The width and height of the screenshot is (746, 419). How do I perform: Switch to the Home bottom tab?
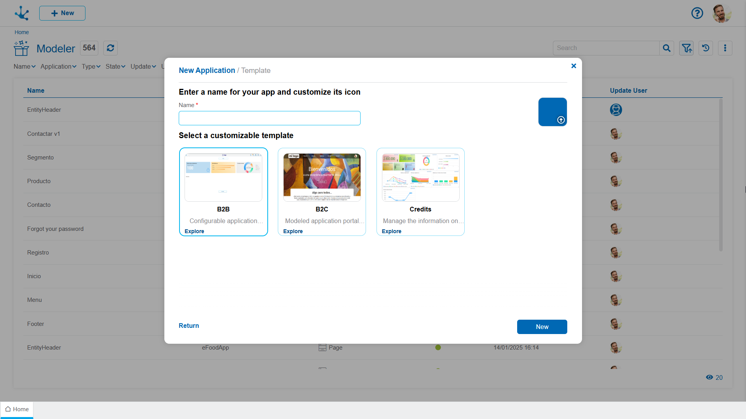(x=17, y=409)
